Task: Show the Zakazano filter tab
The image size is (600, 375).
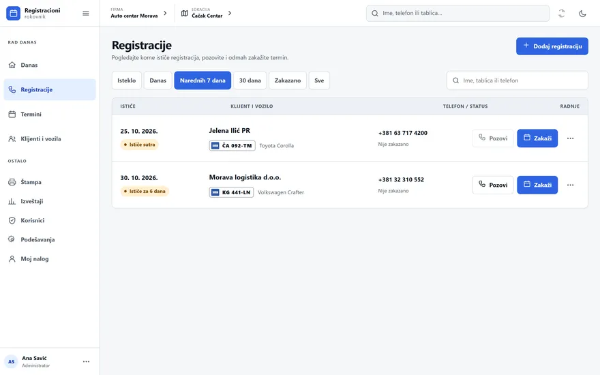Action: click(288, 80)
